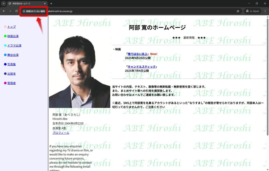Click the red New! label
The width and height of the screenshot is (269, 171).
coord(154,54)
